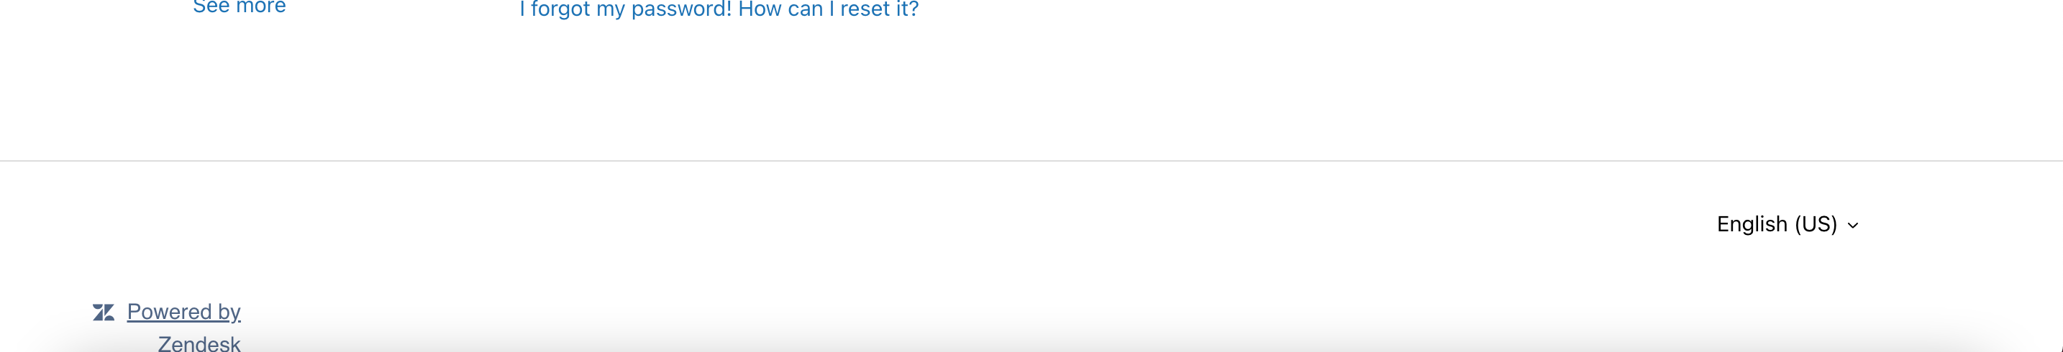
Task: Change language using English (US) dropdown
Action: coord(1786,224)
